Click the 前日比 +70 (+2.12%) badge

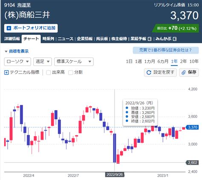[x=176, y=29]
